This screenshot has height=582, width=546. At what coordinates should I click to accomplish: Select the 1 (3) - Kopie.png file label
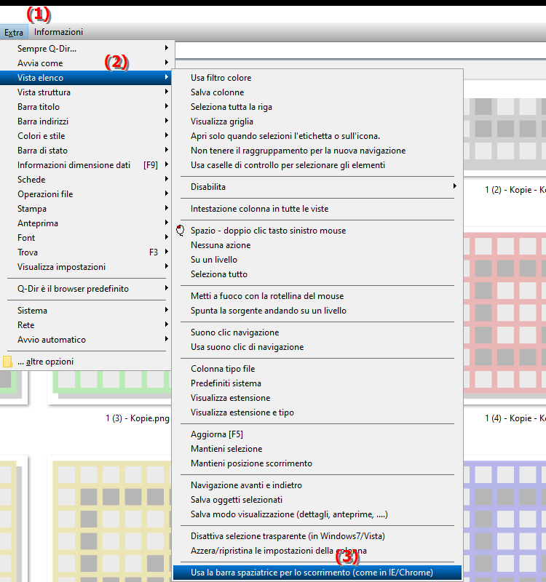138,418
